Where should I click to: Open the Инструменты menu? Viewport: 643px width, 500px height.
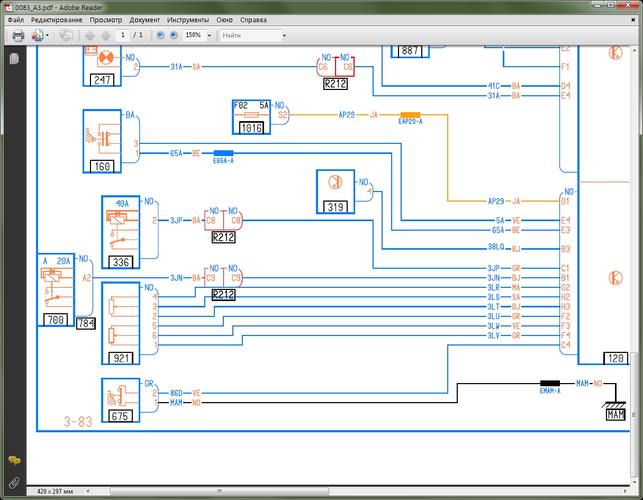coord(188,20)
